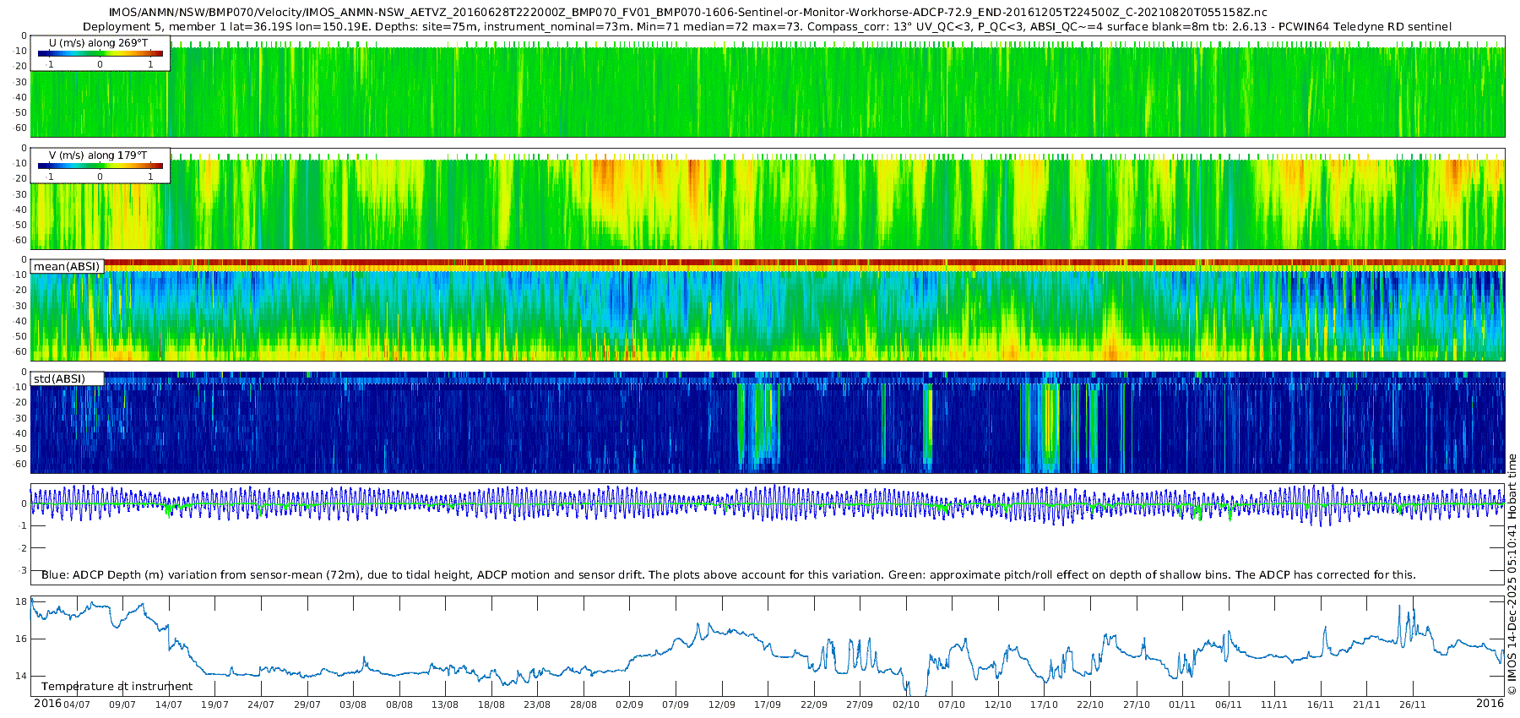Click the 'Temperature at instrument' label
Screen dimensions: 1520x718
tap(117, 687)
